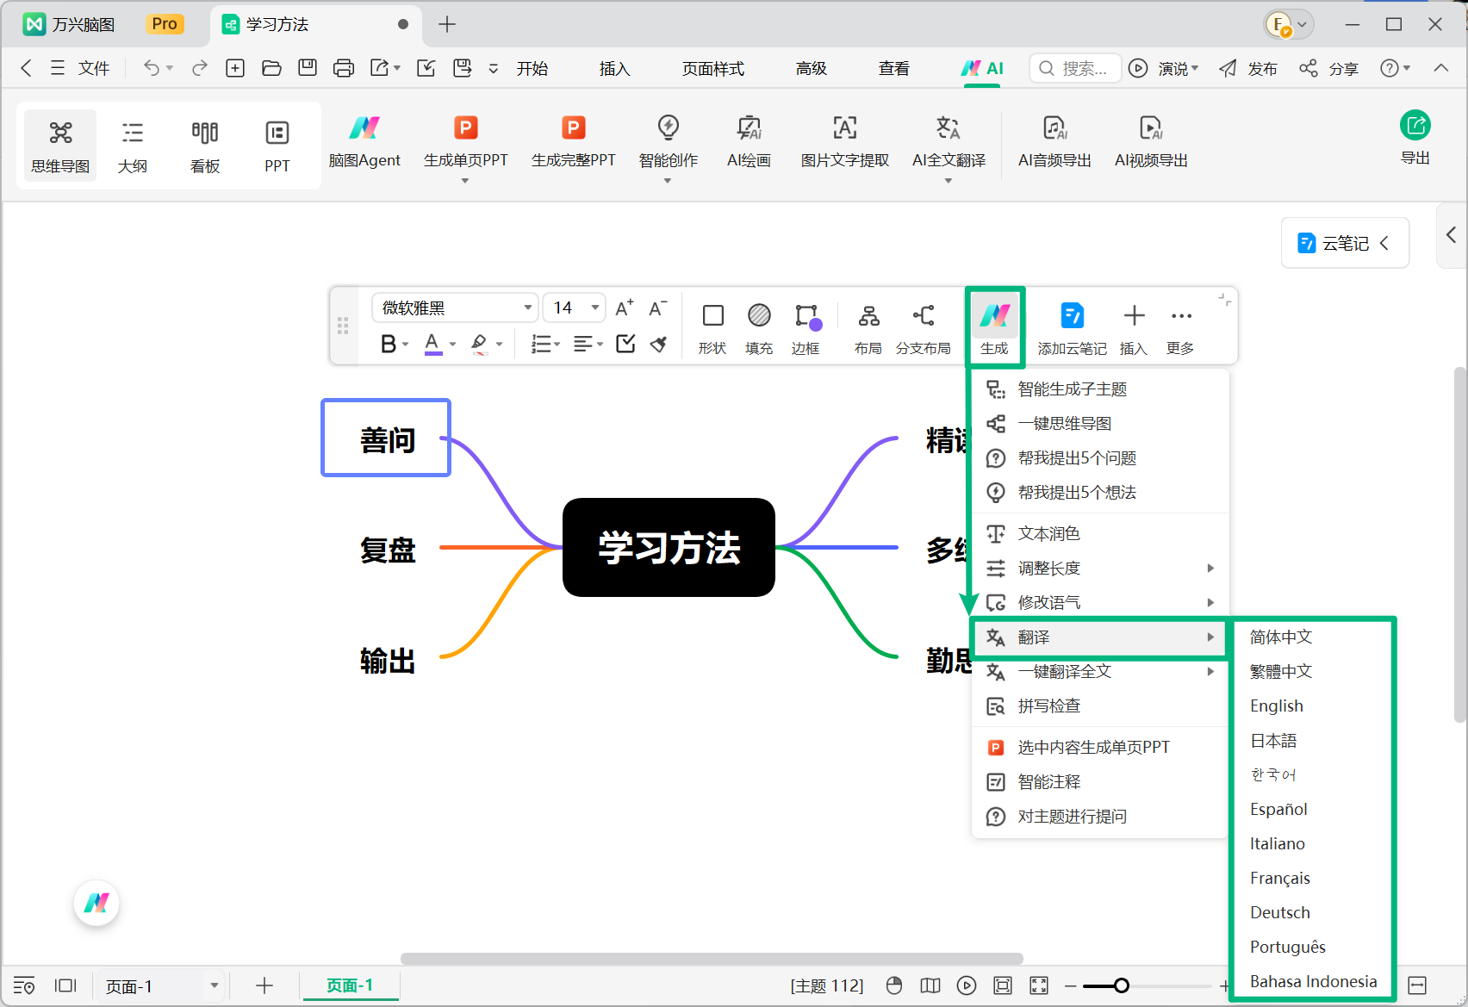Click AI音频导出 icon

pyautogui.click(x=1054, y=128)
